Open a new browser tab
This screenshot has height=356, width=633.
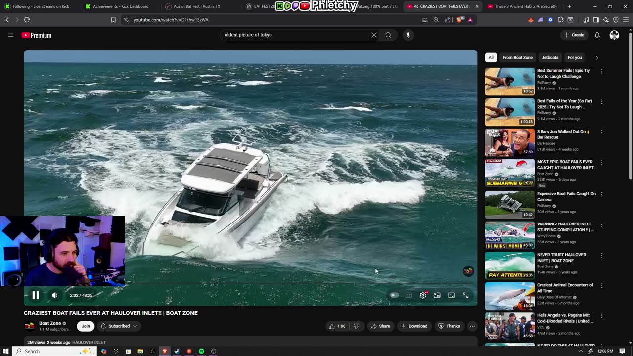pyautogui.click(x=569, y=6)
